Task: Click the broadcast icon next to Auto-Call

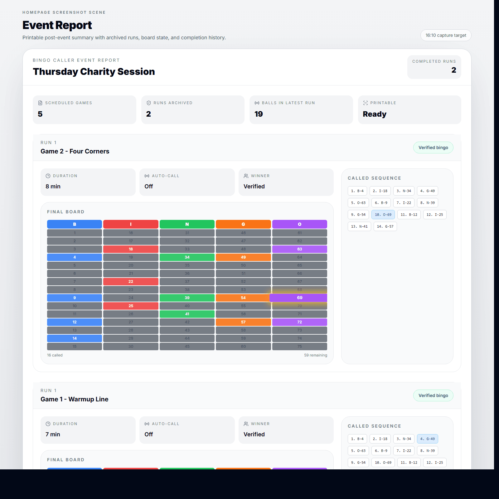Action: coord(147,176)
